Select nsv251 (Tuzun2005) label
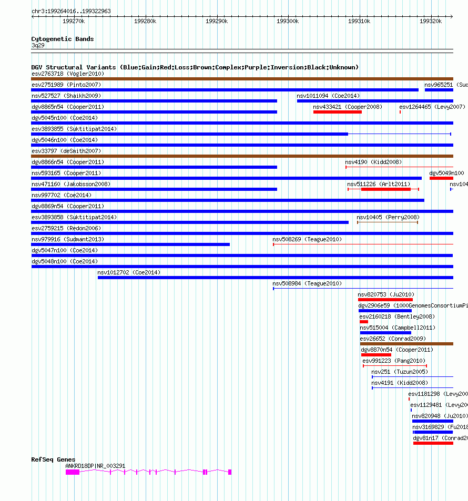468x501 pixels. point(400,372)
